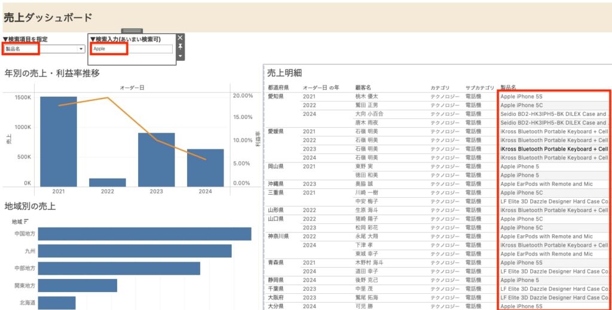The height and width of the screenshot is (310, 612).
Task: Open the 検索項目を指定 dropdown arrow
Action: (81, 49)
